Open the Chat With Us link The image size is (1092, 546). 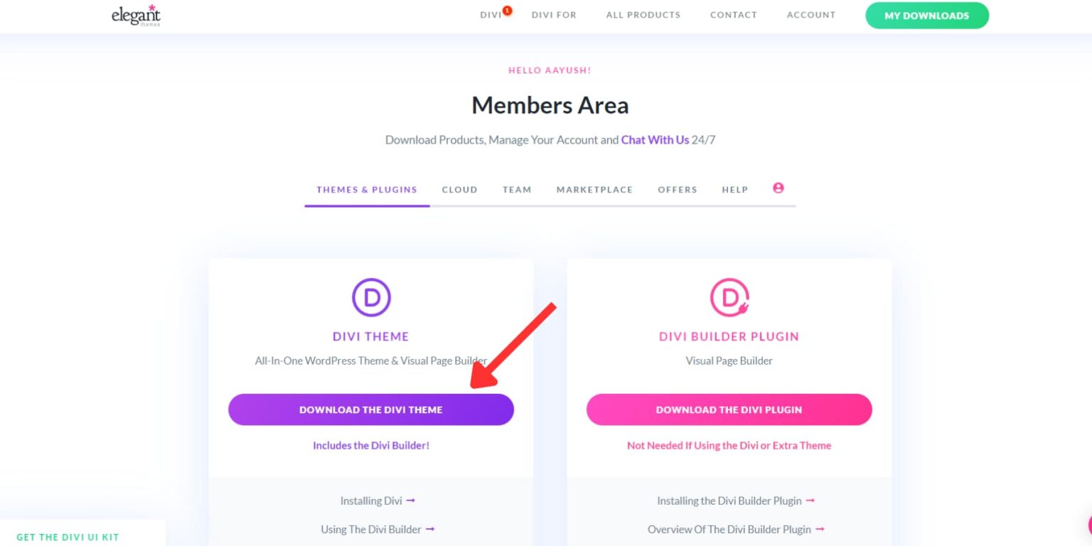pyautogui.click(x=655, y=139)
